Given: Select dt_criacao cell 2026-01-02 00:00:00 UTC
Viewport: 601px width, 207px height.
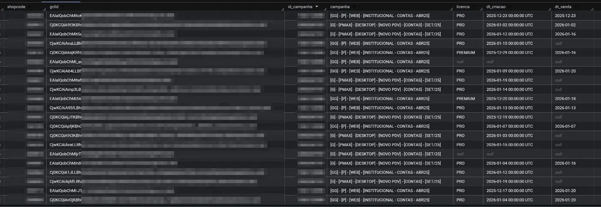Looking at the screenshot, I should pos(518,25).
